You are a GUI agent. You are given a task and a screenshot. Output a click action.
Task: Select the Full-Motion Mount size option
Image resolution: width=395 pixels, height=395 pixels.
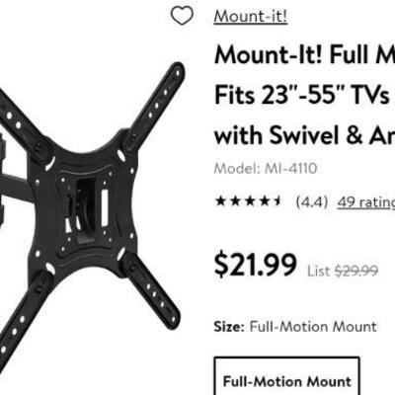(x=287, y=376)
